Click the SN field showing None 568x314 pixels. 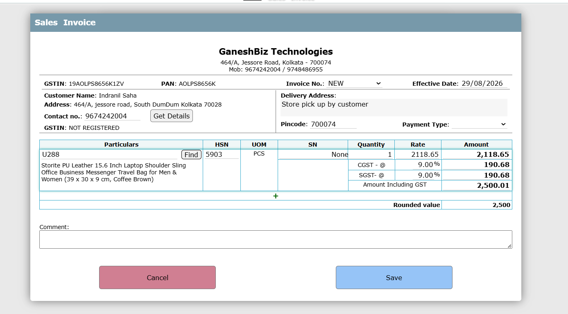pyautogui.click(x=313, y=154)
